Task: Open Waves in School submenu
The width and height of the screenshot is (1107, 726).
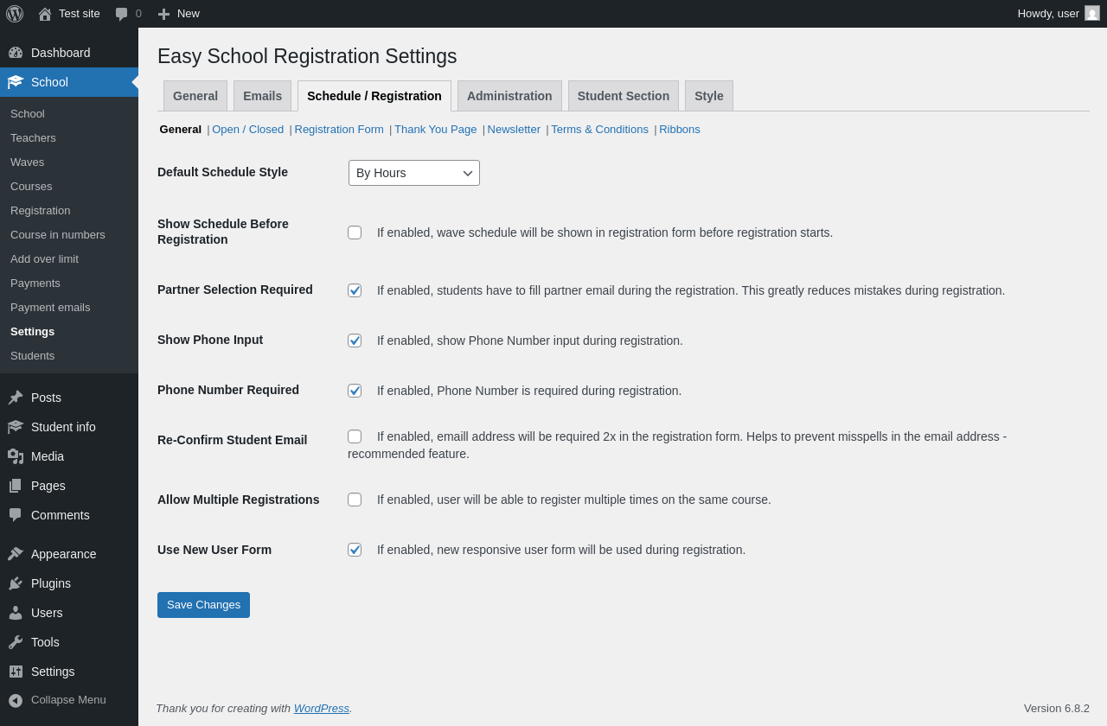Action: point(69,162)
